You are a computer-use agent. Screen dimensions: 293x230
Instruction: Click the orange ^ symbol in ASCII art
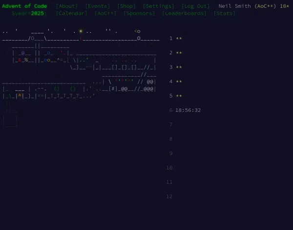coord(20,96)
